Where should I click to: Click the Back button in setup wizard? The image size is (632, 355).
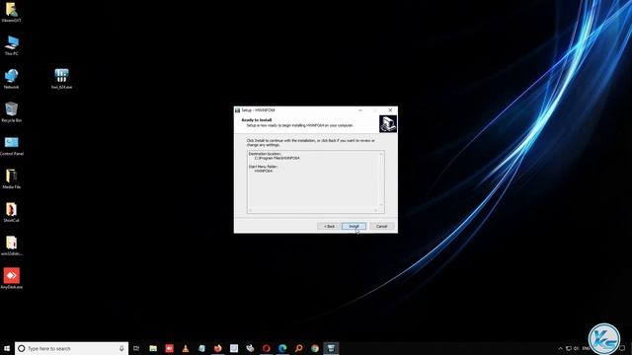click(x=329, y=226)
